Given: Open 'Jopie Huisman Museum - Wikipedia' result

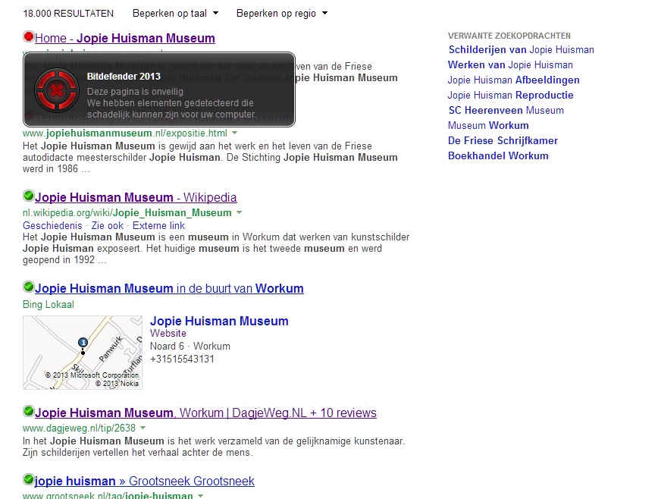Looking at the screenshot, I should pyautogui.click(x=136, y=197).
